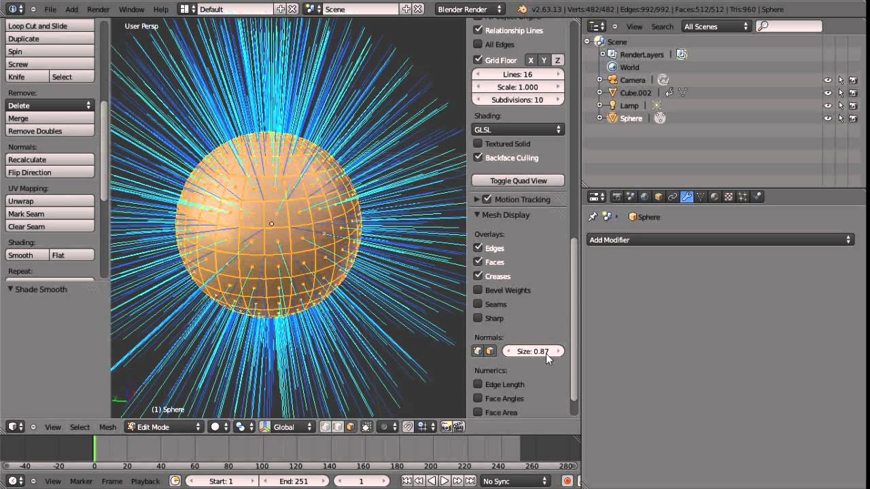Image resolution: width=870 pixels, height=489 pixels.
Task: Uncheck Backface Culling checkbox
Action: tap(478, 158)
